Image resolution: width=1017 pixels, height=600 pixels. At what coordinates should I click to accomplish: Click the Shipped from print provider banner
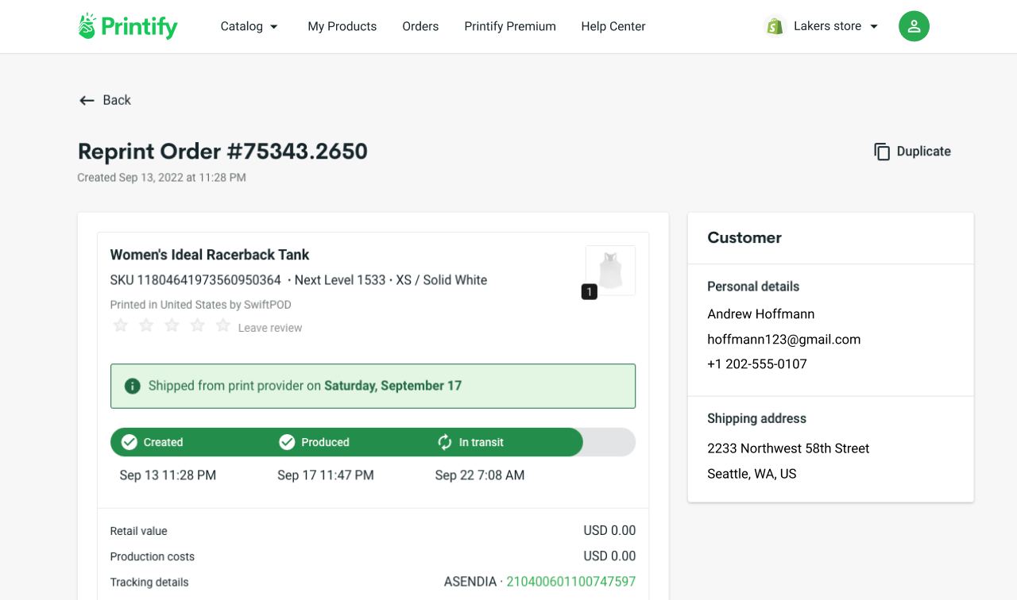tap(373, 386)
